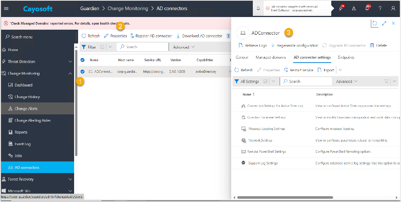
Task: Click the Network Settings globe icon
Action: [x=244, y=140]
